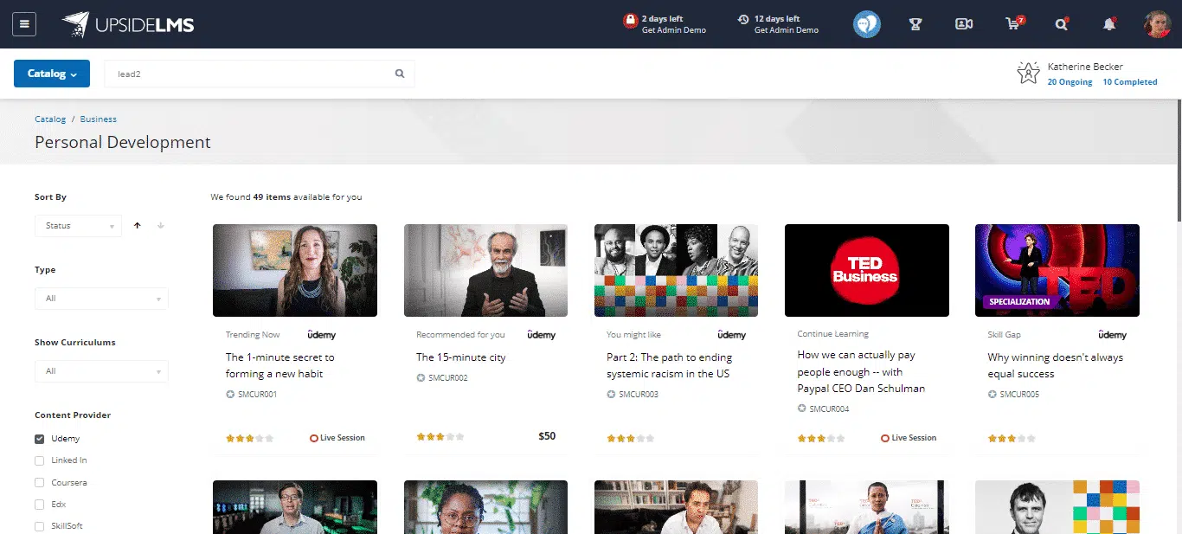Uncheck the Udemy content provider checkbox
This screenshot has height=534, width=1182.
click(x=39, y=439)
